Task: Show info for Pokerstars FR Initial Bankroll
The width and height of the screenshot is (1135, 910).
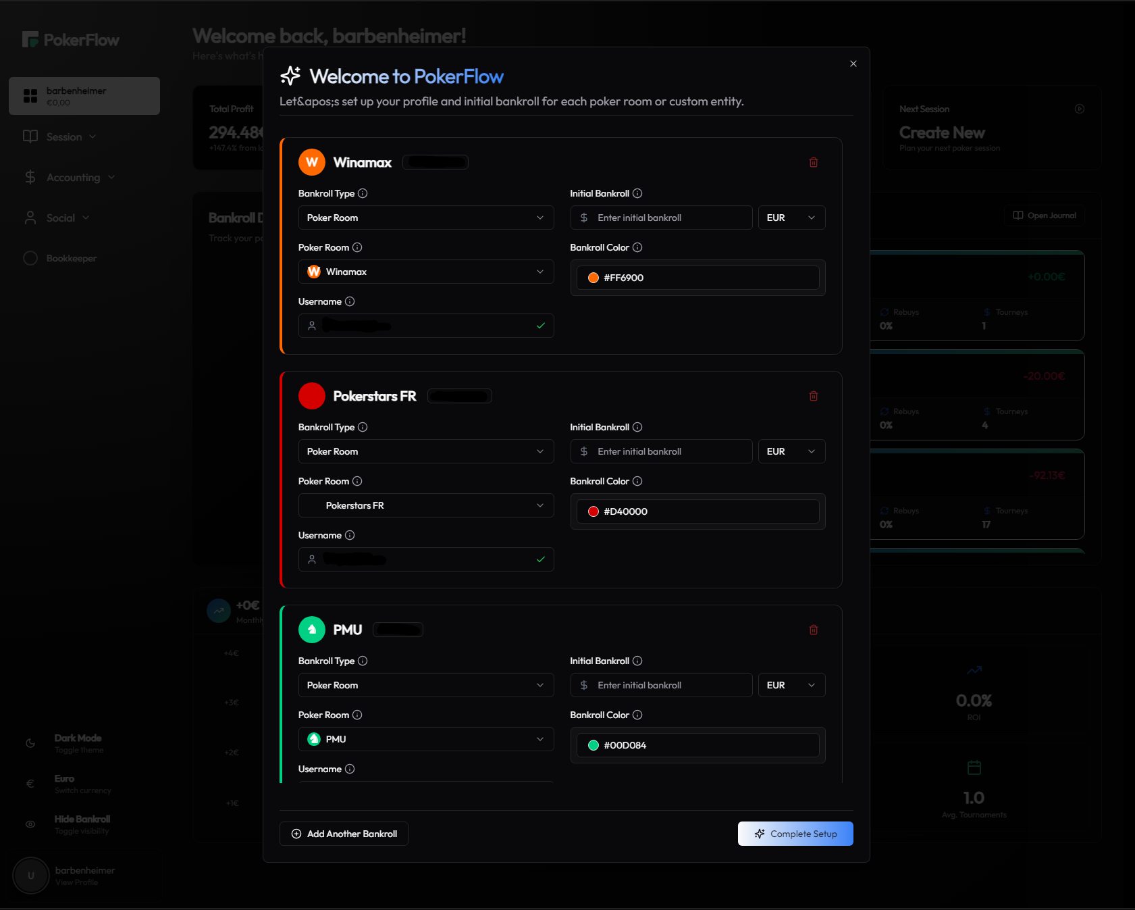Action: click(x=637, y=427)
